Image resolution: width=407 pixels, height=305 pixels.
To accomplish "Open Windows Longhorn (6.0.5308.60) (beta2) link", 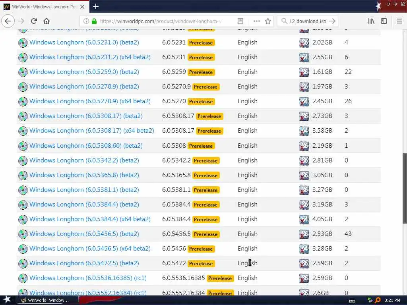I will pyautogui.click(x=86, y=146).
